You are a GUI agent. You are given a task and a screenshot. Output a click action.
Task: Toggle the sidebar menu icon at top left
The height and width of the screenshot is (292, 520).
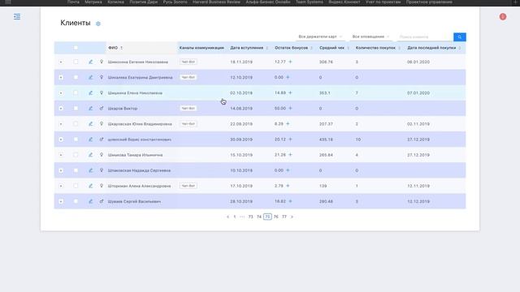tap(17, 16)
